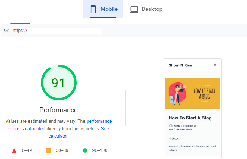Click the '0–49' range text
Viewport: 247px width, 159px height.
point(27,150)
